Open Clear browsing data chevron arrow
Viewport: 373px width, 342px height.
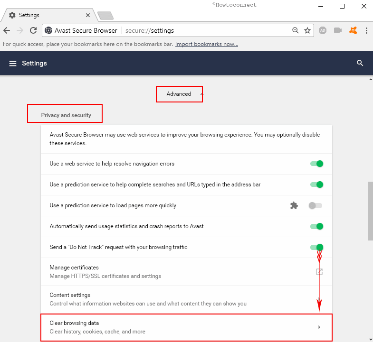click(x=319, y=327)
